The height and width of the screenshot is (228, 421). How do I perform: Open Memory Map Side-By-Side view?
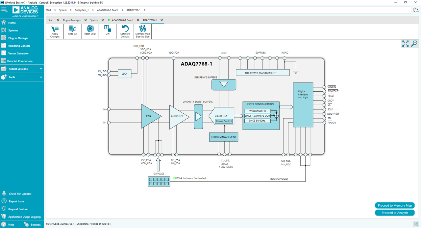142,31
